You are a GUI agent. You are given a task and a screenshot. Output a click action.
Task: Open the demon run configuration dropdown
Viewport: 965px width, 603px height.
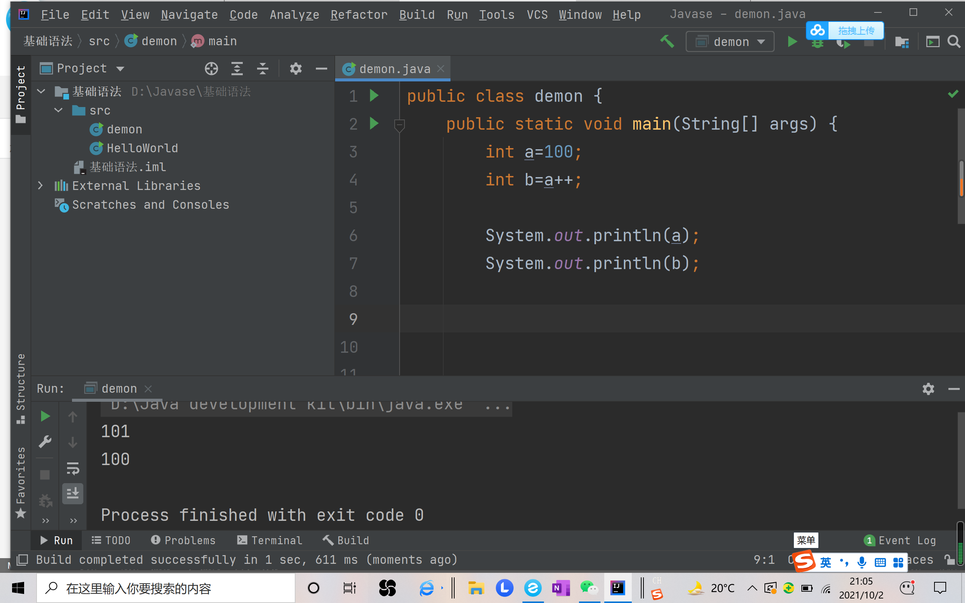(730, 41)
